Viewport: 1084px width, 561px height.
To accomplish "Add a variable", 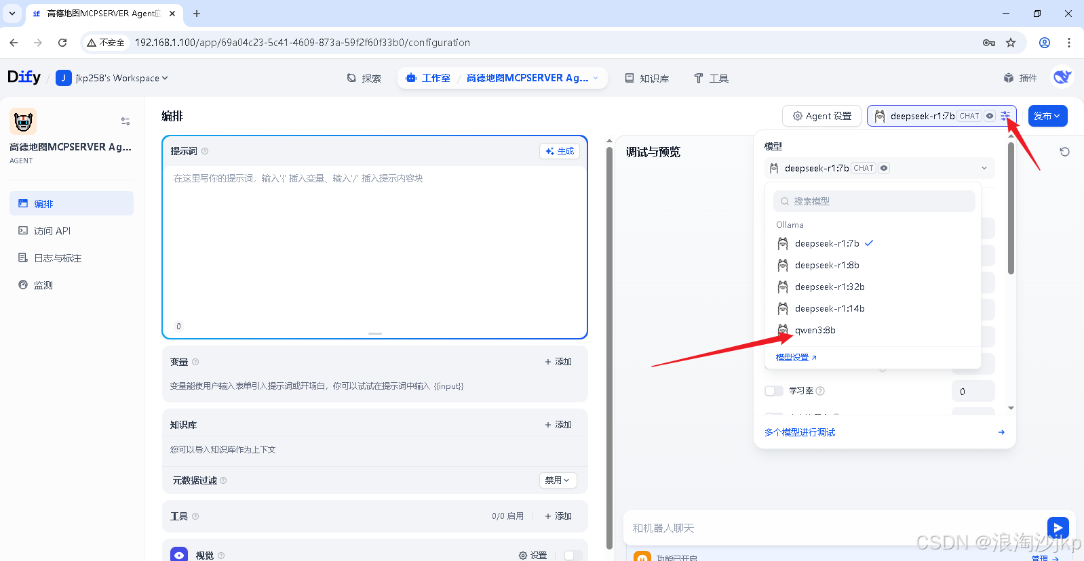I will 558,362.
